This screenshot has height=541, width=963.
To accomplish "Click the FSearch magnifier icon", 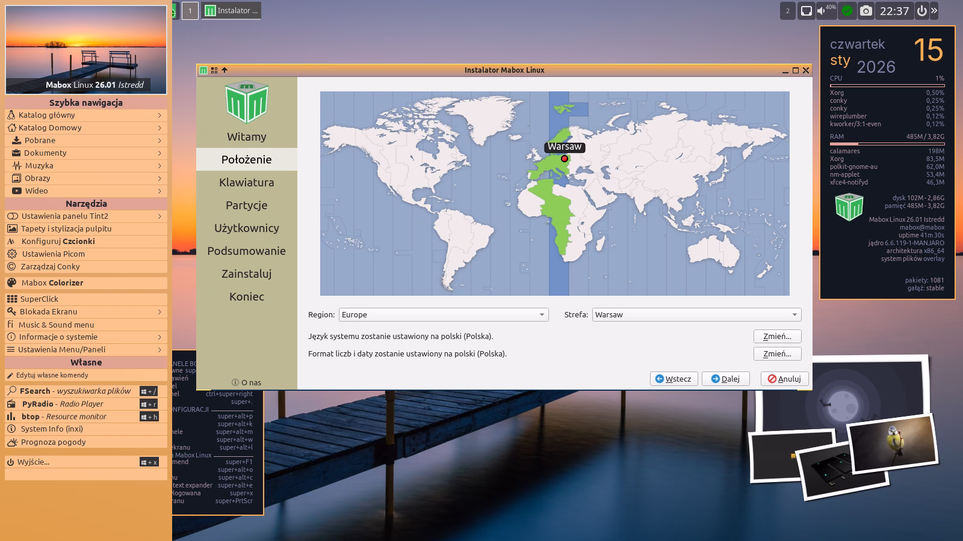I will [11, 391].
